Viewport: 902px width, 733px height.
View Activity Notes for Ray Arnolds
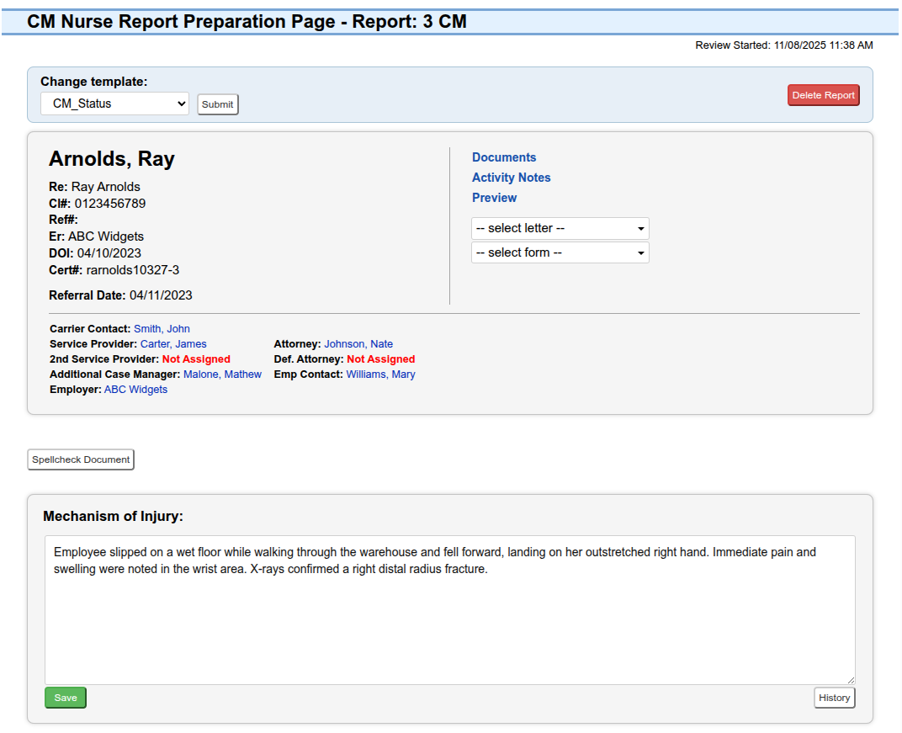click(x=511, y=178)
